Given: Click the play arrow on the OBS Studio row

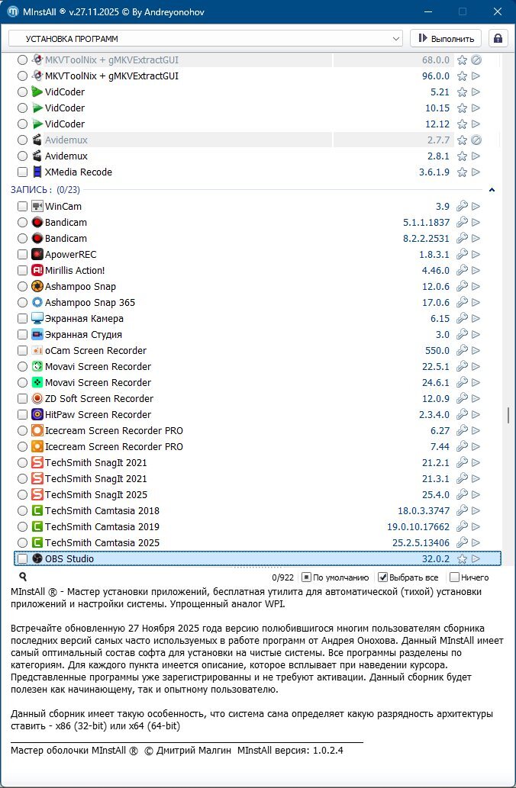Looking at the screenshot, I should coord(476,559).
